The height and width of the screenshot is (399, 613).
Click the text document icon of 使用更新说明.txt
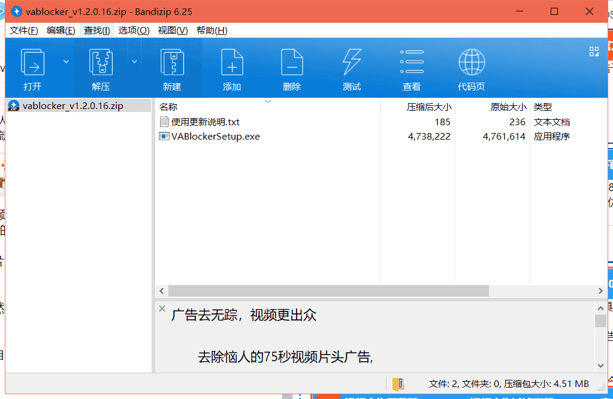[x=164, y=122]
